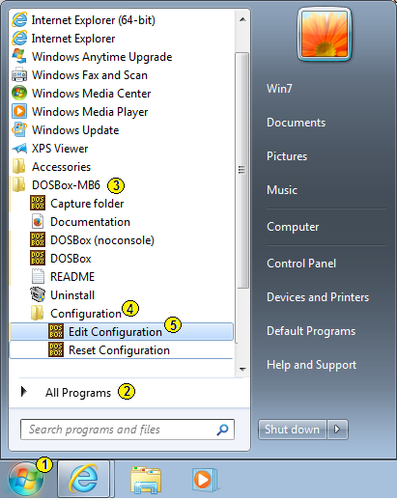Open Windows Media Player taskbar icon
Screen dimensions: 397x500
coord(204,480)
